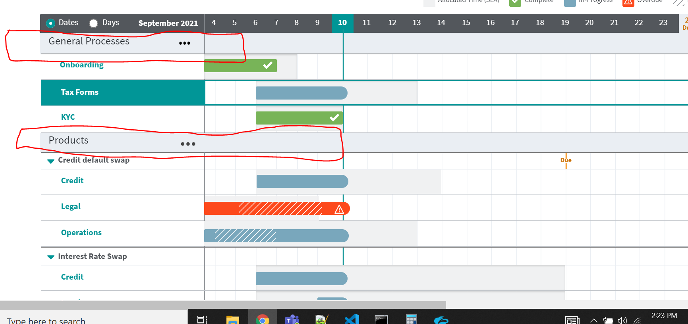688x324 pixels.
Task: Open the Onboarding task link
Action: [82, 65]
